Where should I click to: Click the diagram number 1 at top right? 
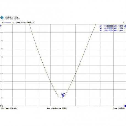124,22
